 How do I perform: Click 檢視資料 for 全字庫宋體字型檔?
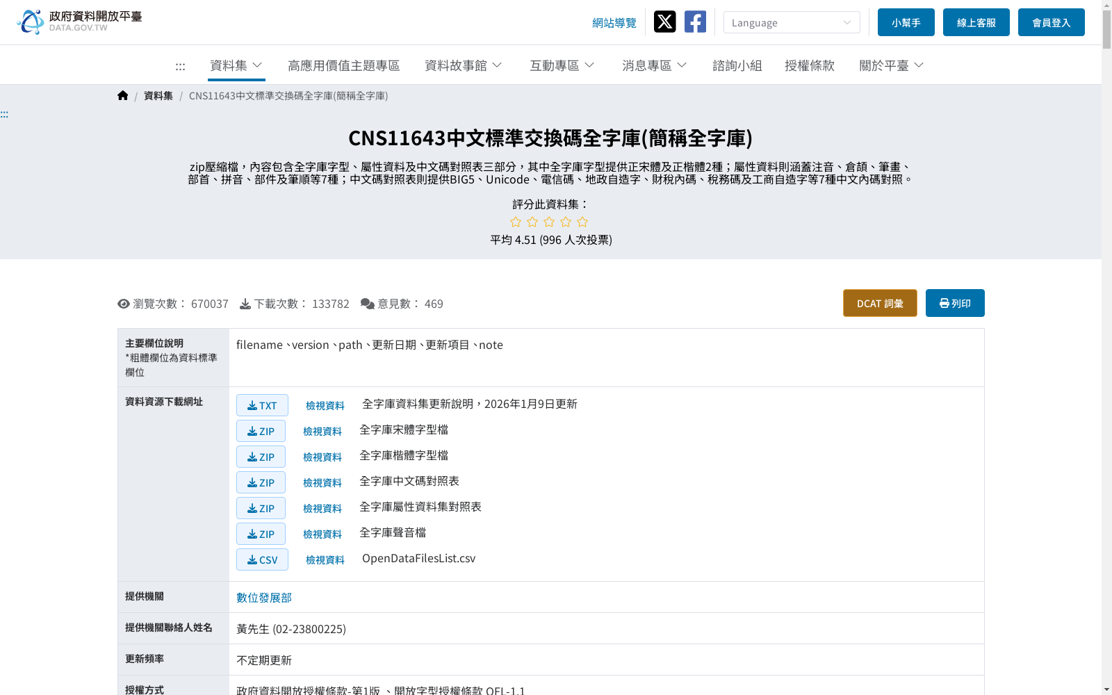[x=322, y=431]
